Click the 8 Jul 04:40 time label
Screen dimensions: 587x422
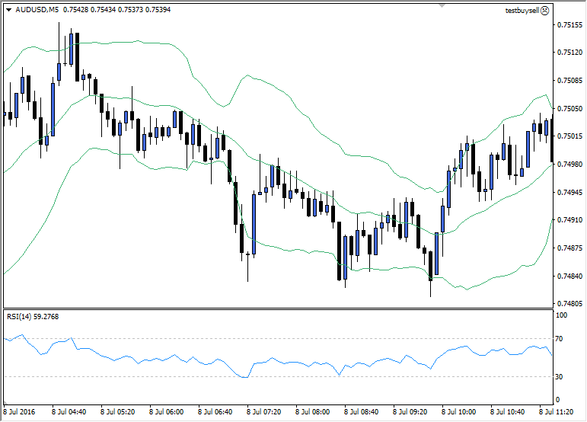click(70, 412)
